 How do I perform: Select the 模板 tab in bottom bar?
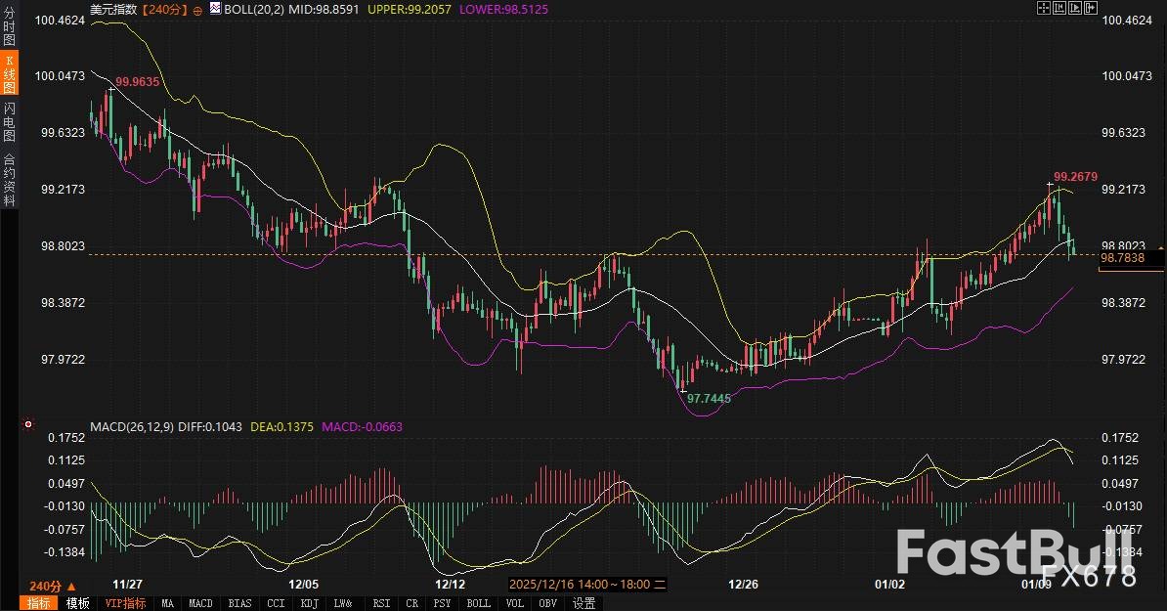coord(77,603)
